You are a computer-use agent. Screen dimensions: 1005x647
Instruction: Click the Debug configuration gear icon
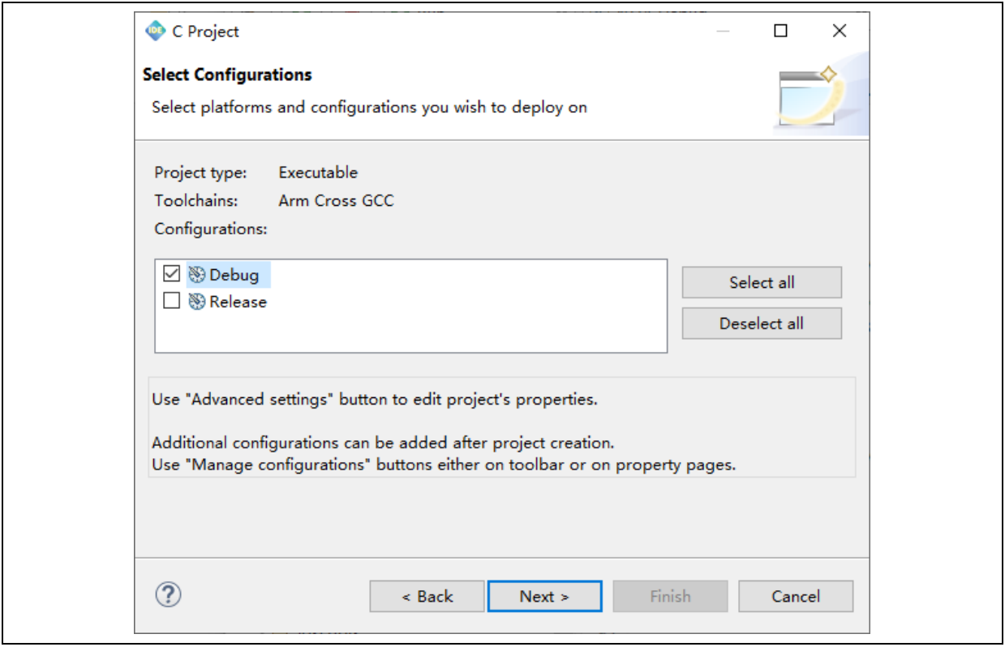pyautogui.click(x=196, y=275)
